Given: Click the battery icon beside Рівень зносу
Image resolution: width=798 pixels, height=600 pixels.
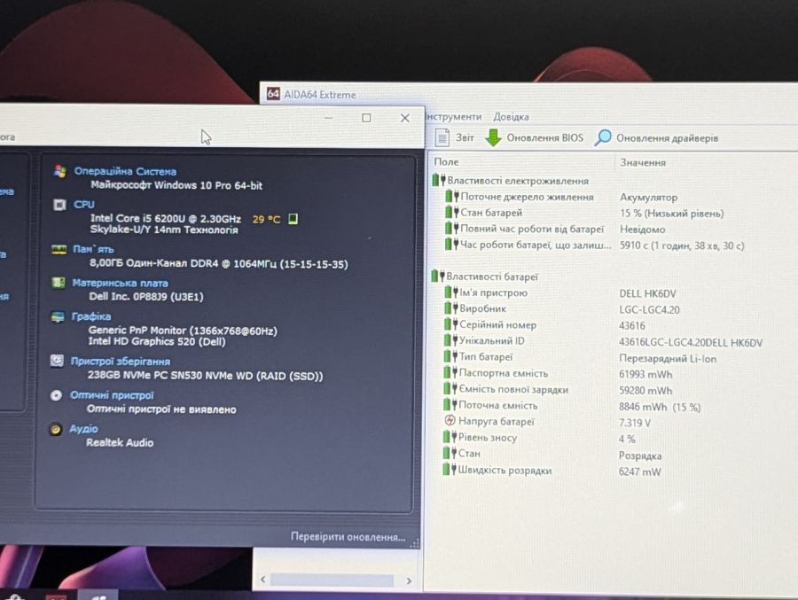Looking at the screenshot, I should coord(450,437).
